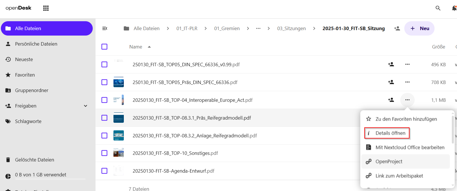Choose Mit Nextcloud Office bearbeiten

[406, 147]
